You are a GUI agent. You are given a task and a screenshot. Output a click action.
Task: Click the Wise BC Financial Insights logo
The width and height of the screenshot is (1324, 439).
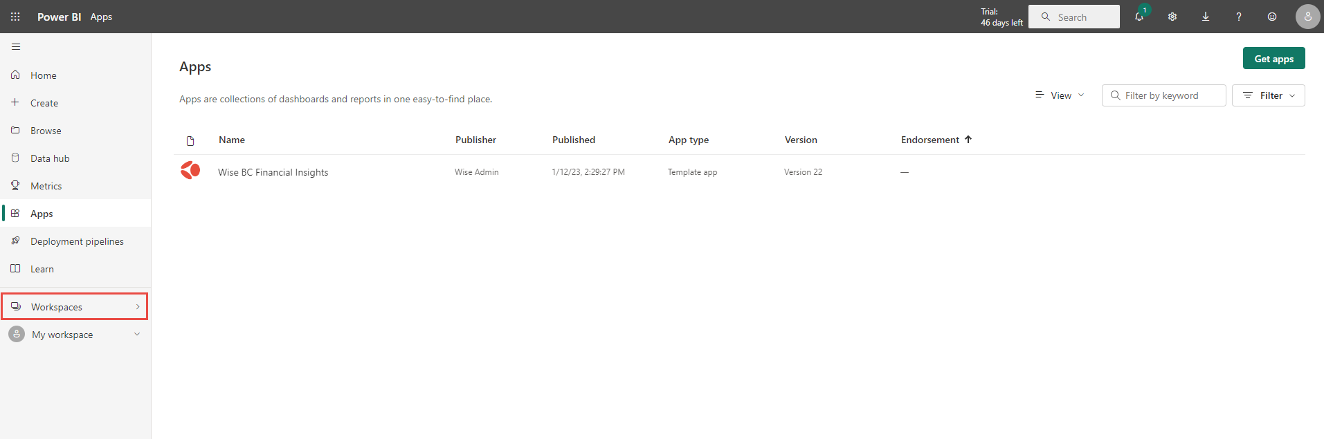click(x=190, y=171)
